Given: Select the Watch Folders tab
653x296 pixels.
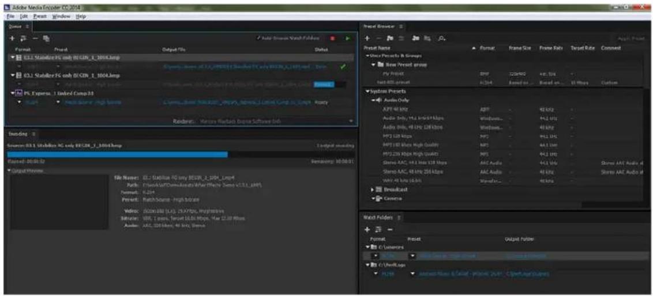Looking at the screenshot, I should click(378, 218).
